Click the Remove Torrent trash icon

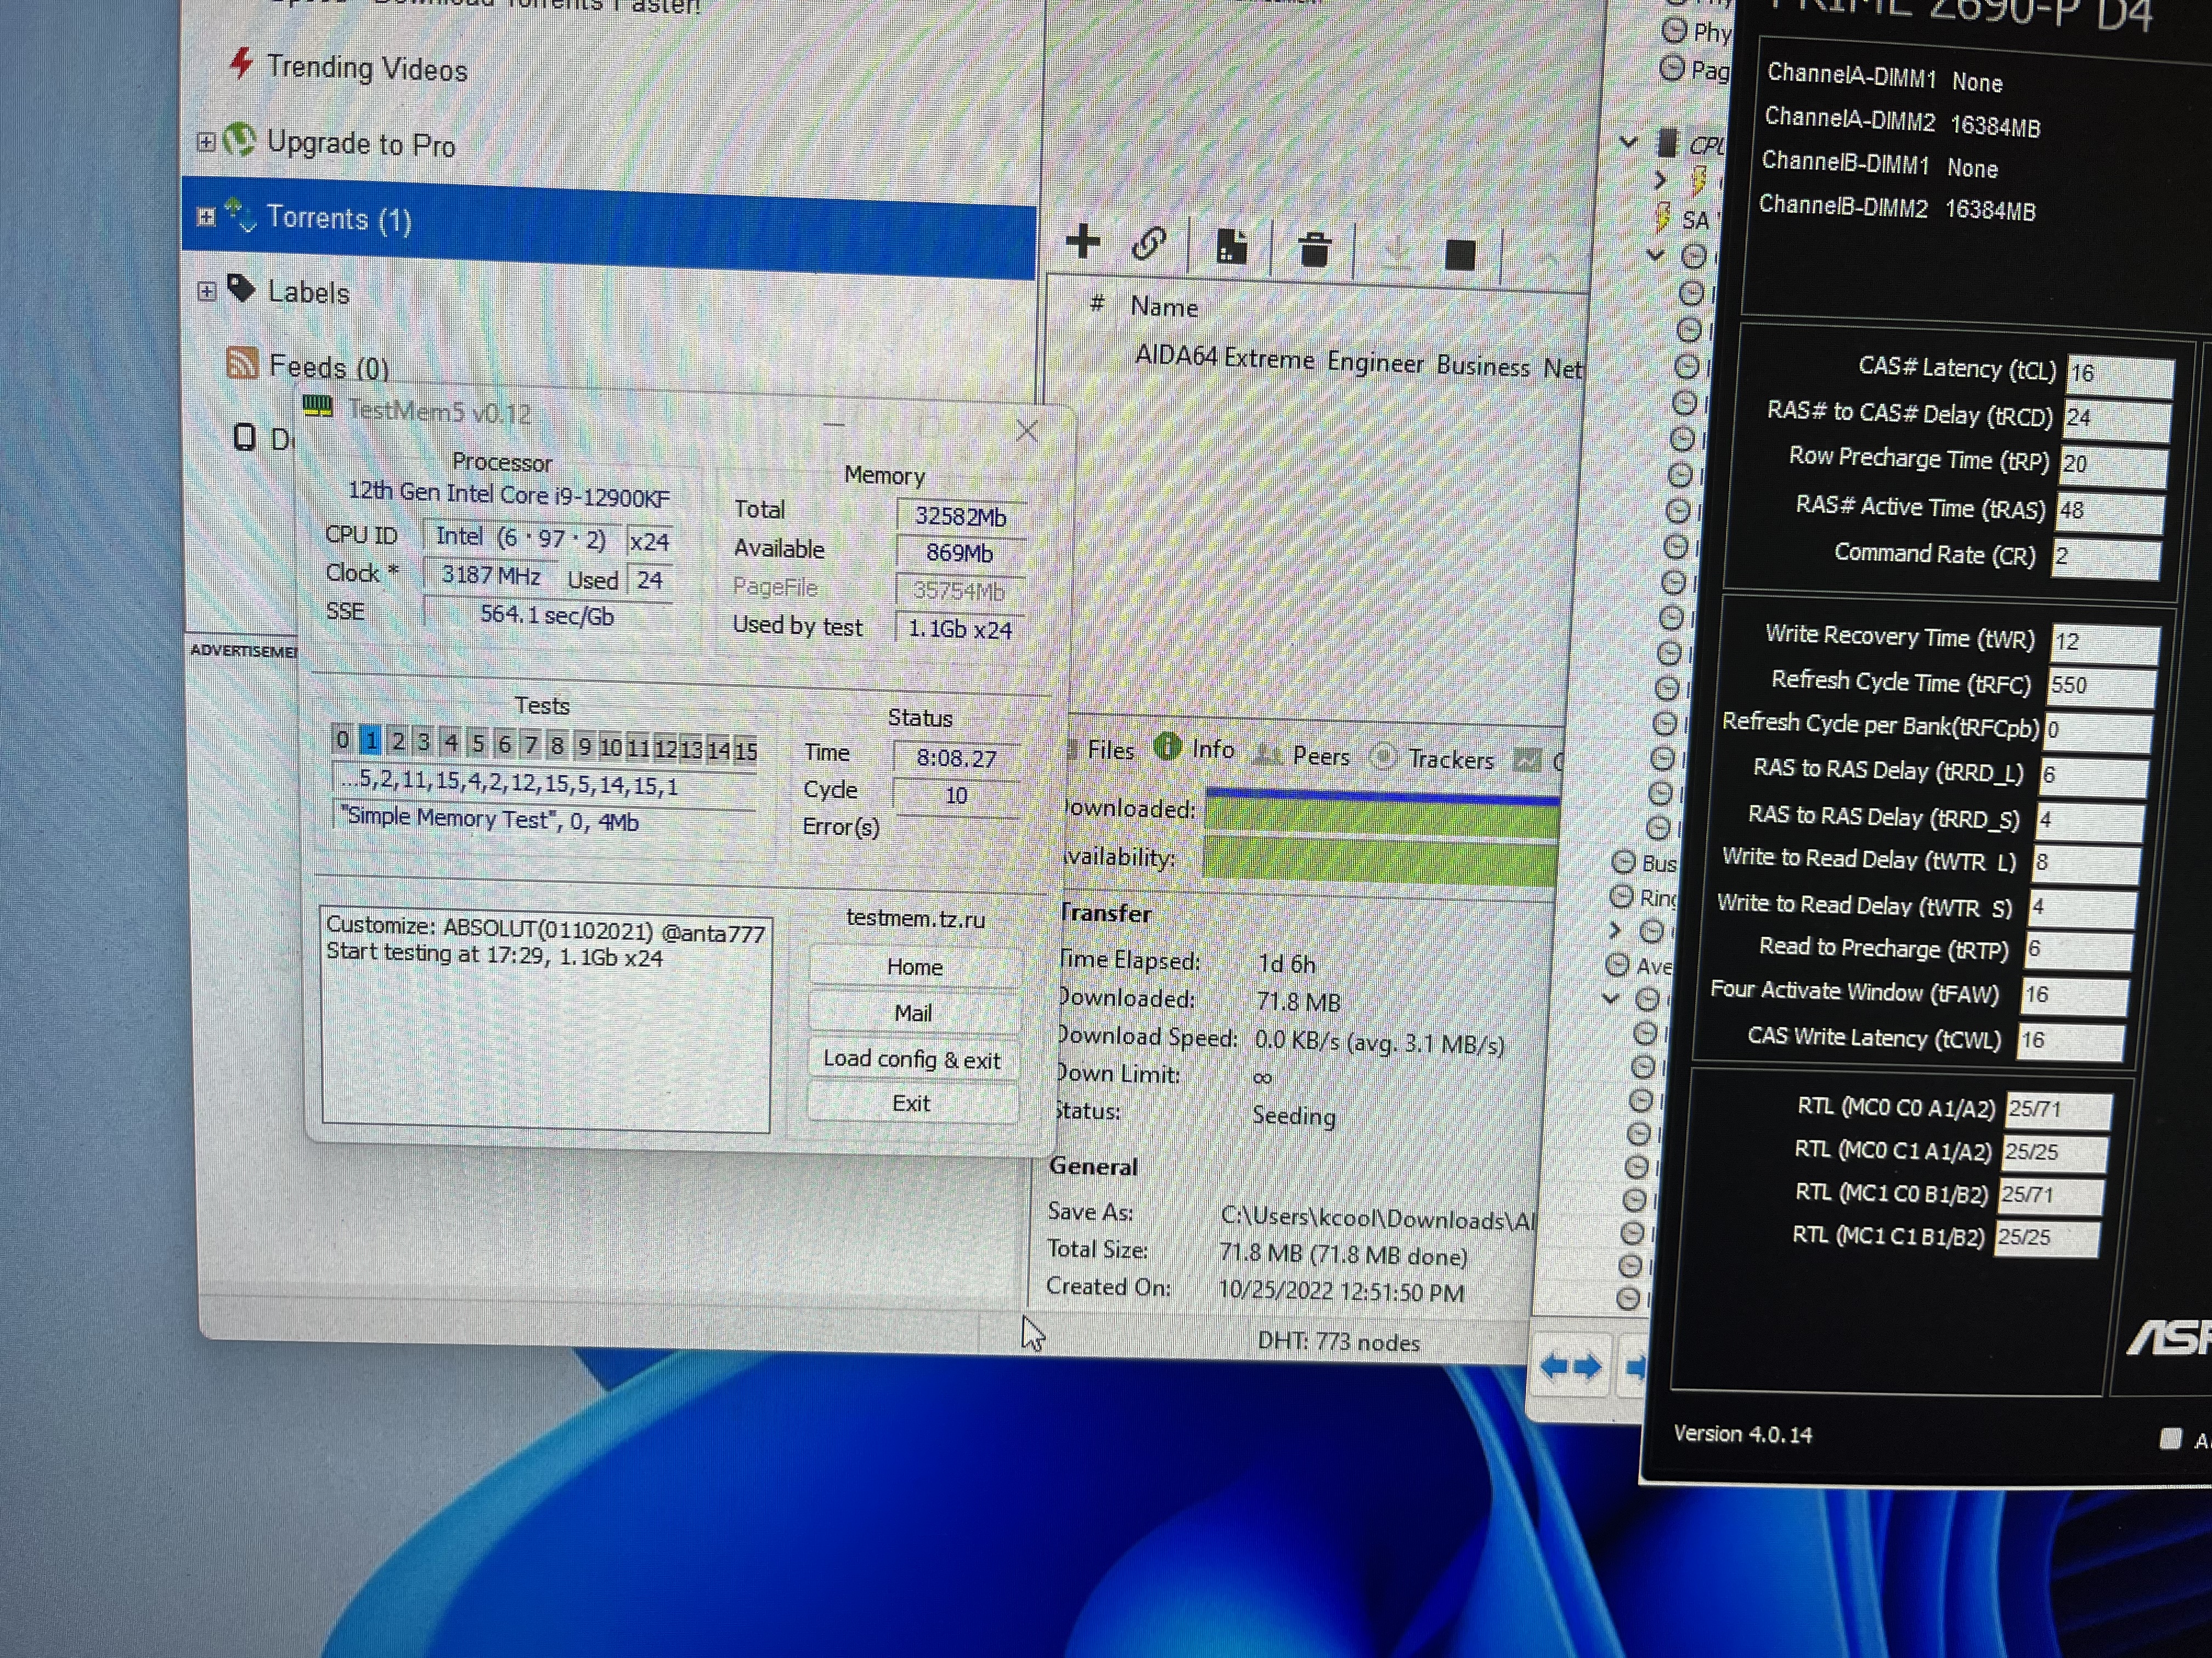click(x=1314, y=249)
